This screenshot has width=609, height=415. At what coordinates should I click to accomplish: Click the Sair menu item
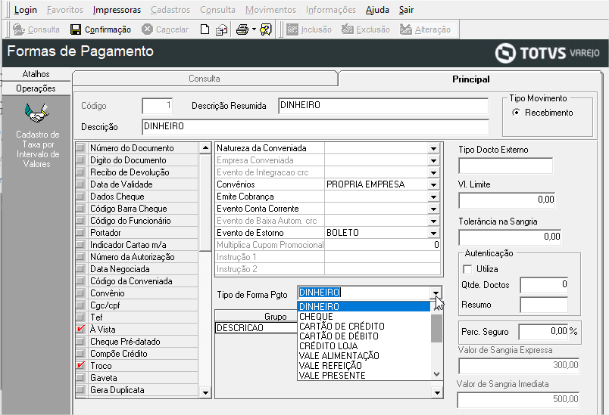406,10
